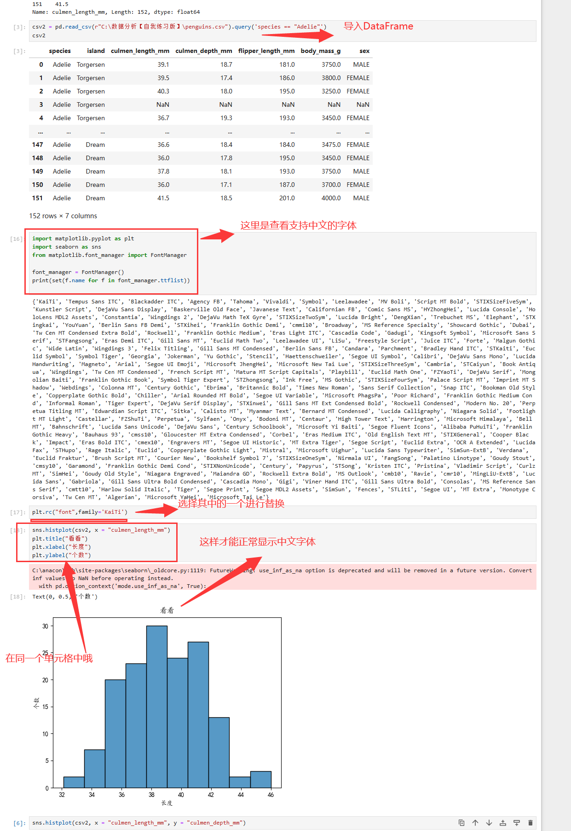Delete the last cell with trash icon
This screenshot has height=831, width=571.
coord(531,823)
